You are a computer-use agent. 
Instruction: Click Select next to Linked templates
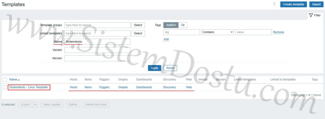(x=138, y=33)
